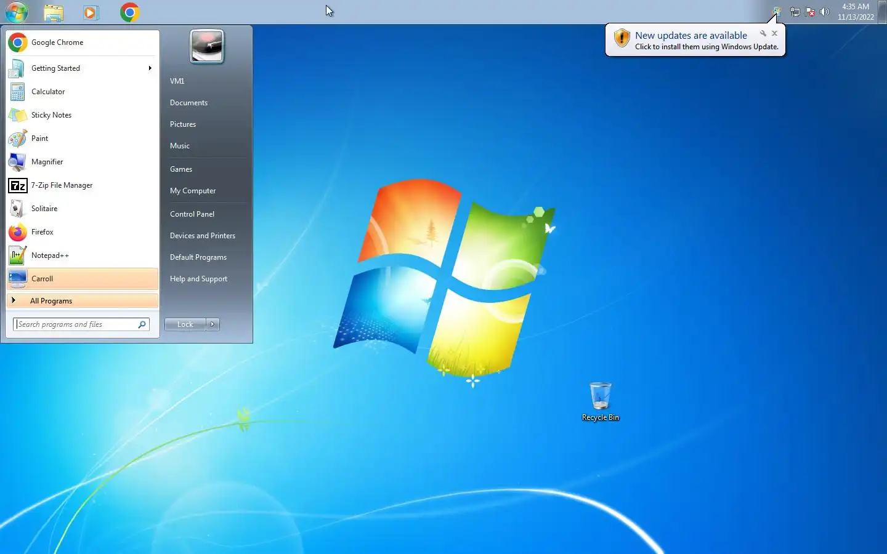This screenshot has height=554, width=887.
Task: Click the Lock button
Action: point(185,324)
